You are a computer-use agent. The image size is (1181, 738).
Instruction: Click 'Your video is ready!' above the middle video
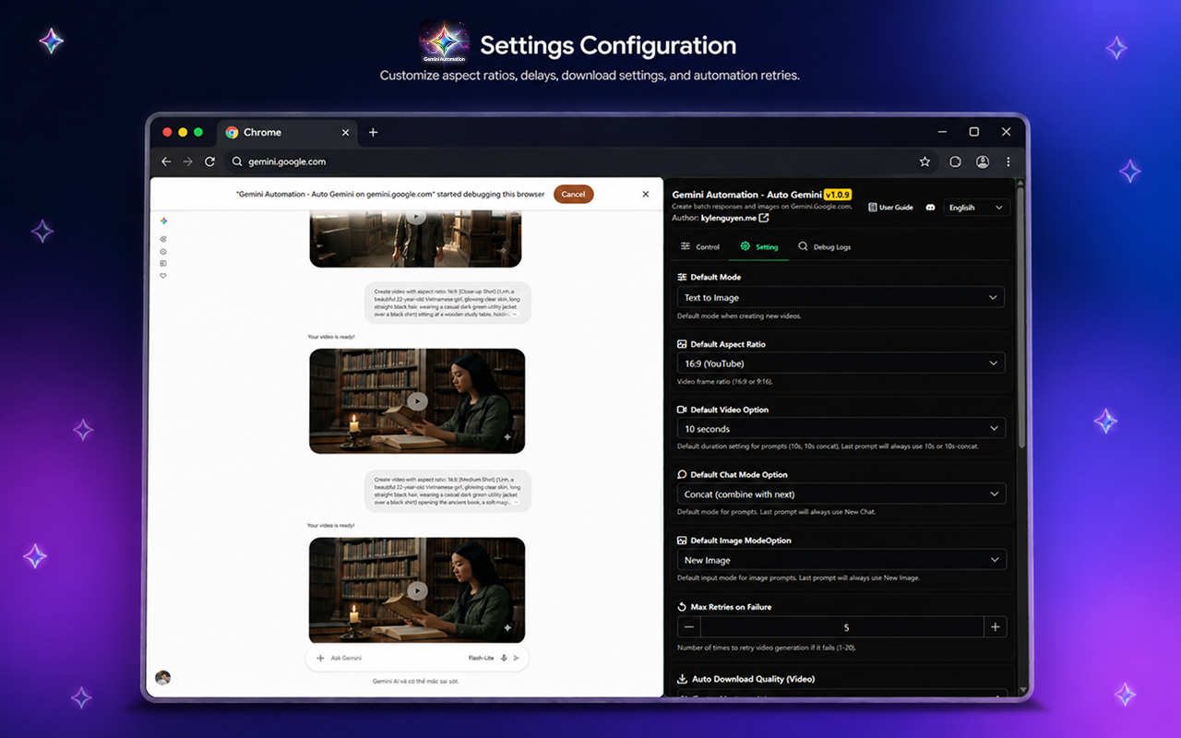tap(331, 337)
